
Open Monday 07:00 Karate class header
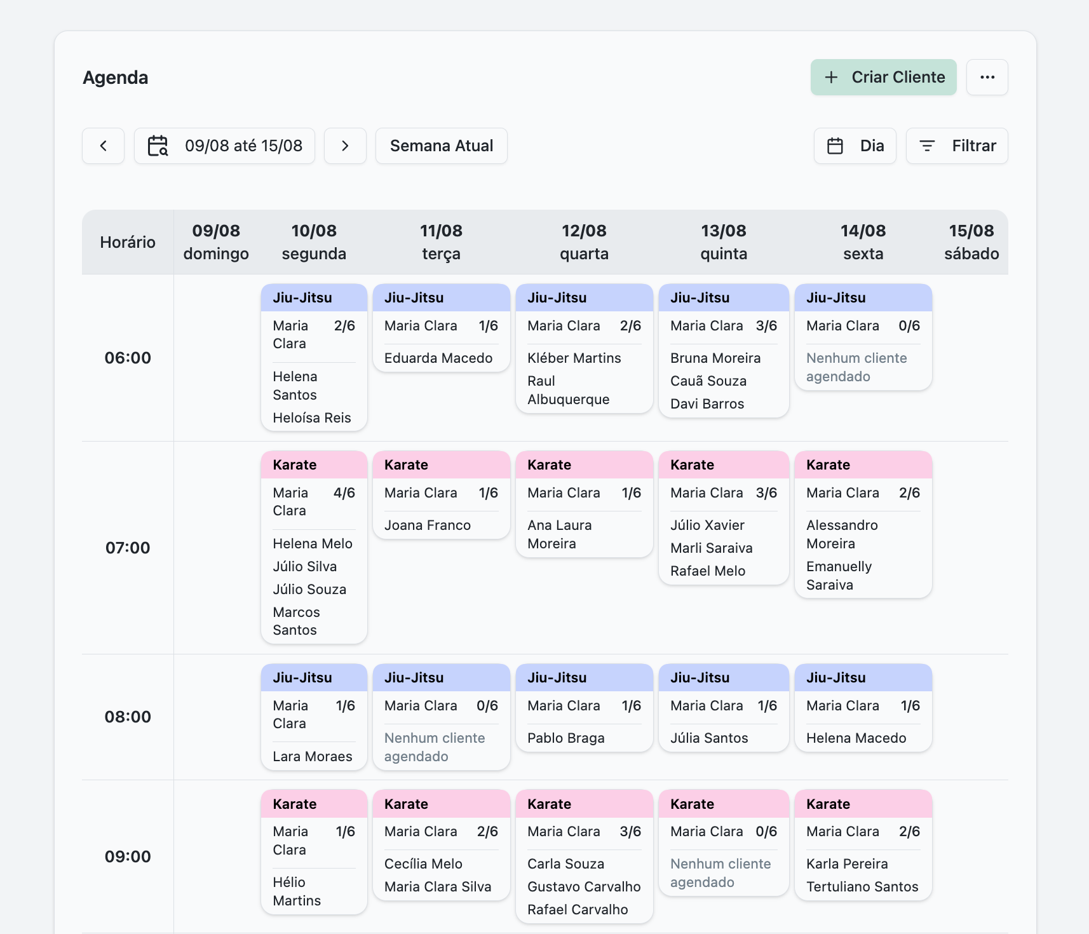[314, 464]
